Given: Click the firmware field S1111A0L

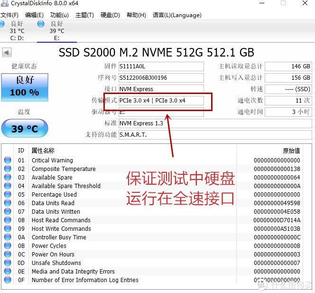Looking at the screenshot, I should (x=161, y=66).
